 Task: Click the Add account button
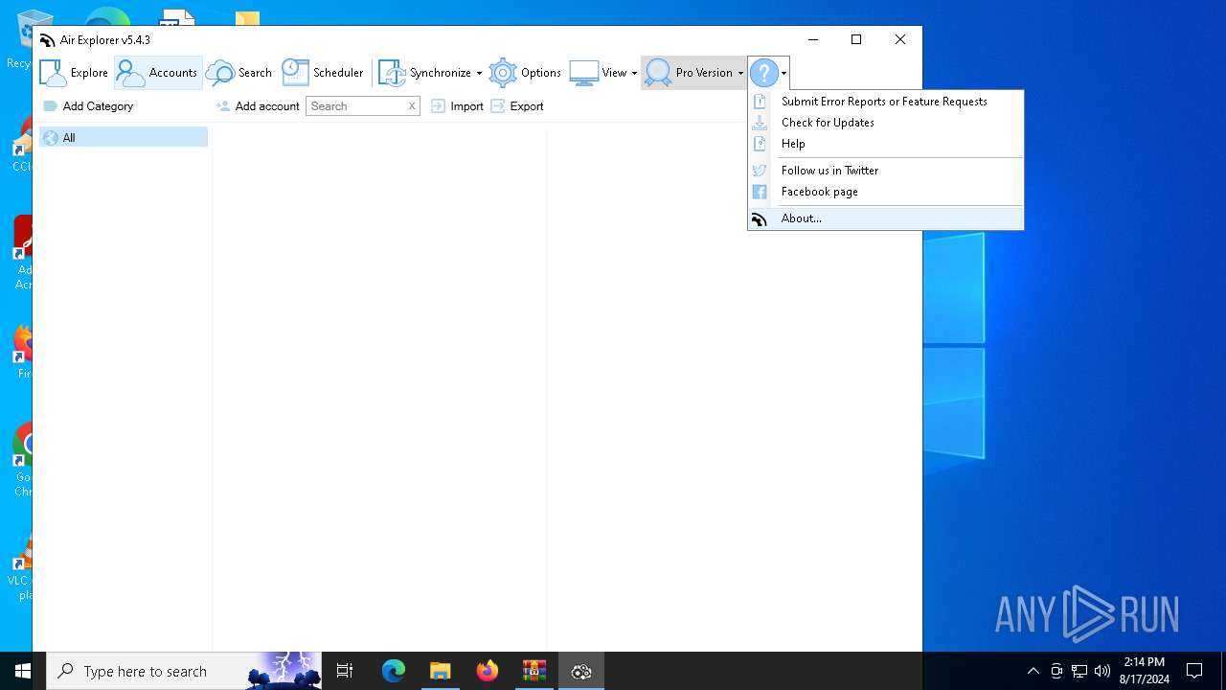click(258, 106)
